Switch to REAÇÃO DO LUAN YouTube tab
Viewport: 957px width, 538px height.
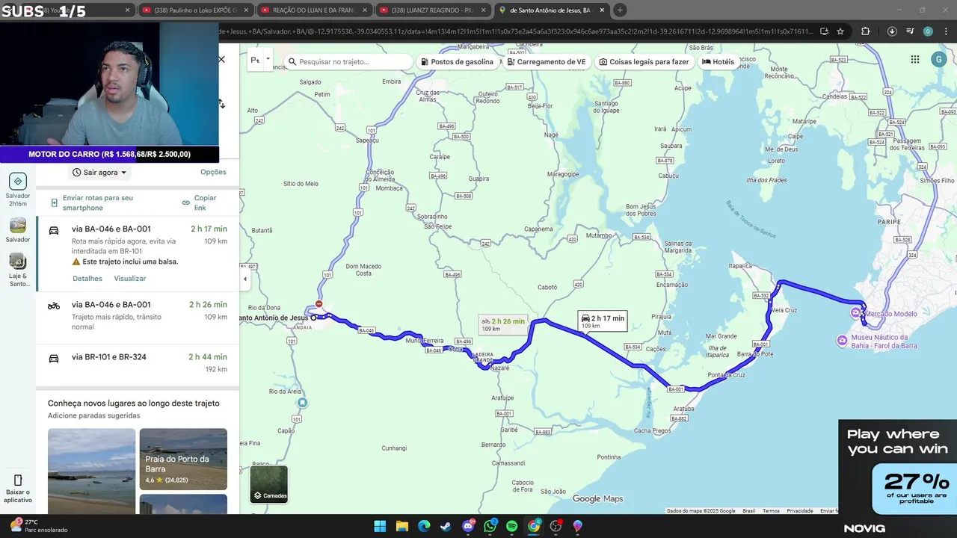(x=314, y=10)
